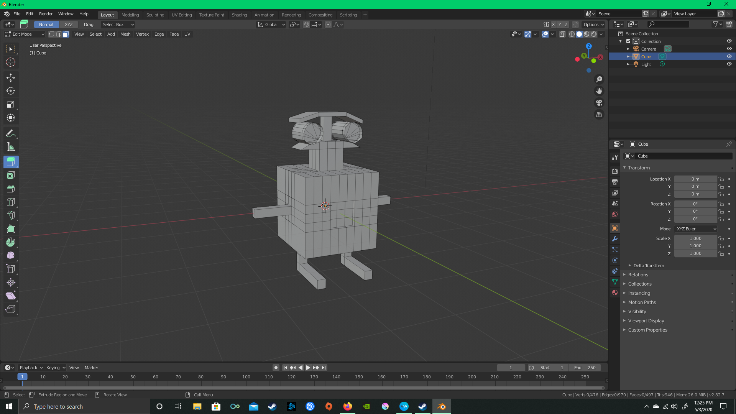Open the Mesh menu
736x414 pixels.
click(125, 34)
